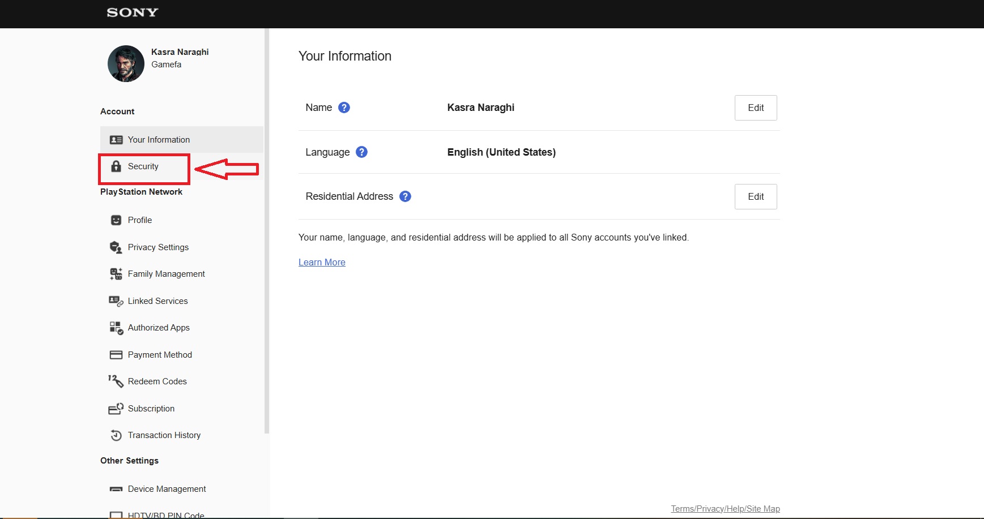Edit the Residential Address
Viewport: 984px width, 519px height.
(755, 197)
